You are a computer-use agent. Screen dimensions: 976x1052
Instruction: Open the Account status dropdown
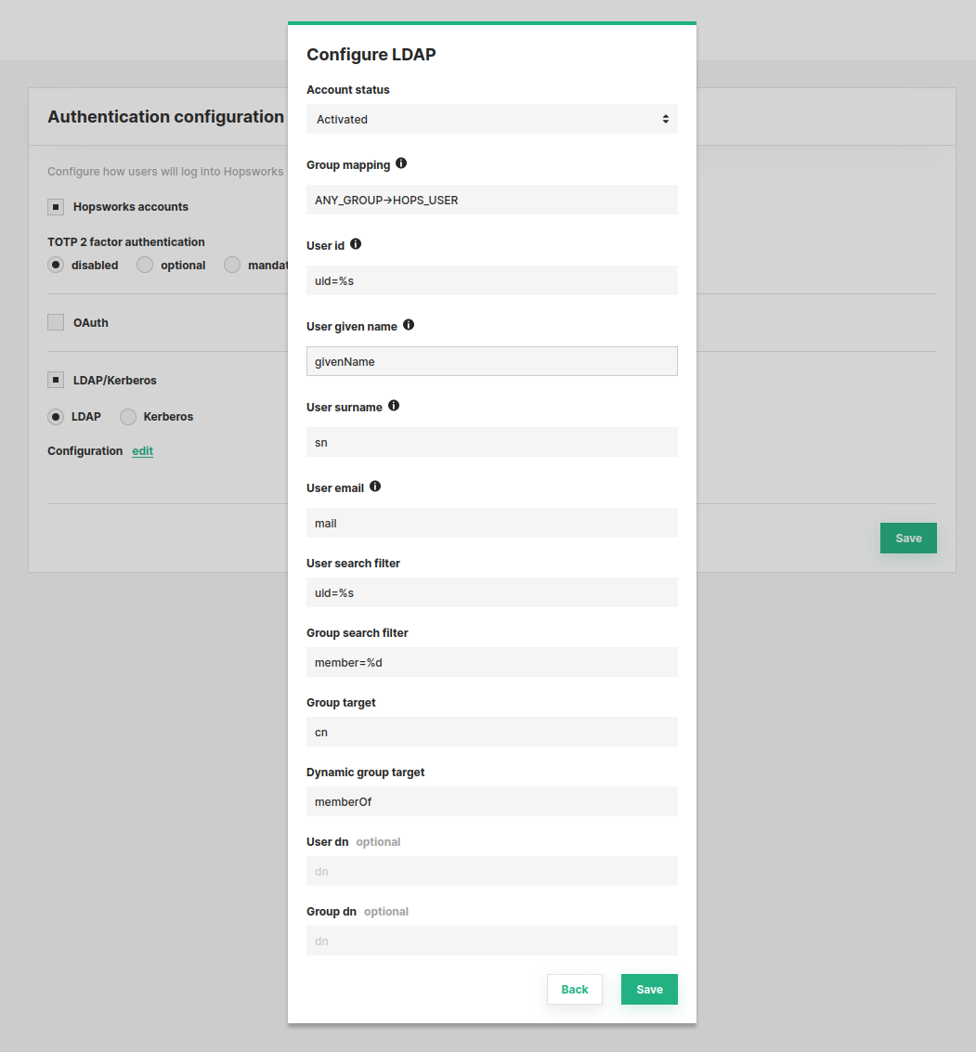[492, 119]
